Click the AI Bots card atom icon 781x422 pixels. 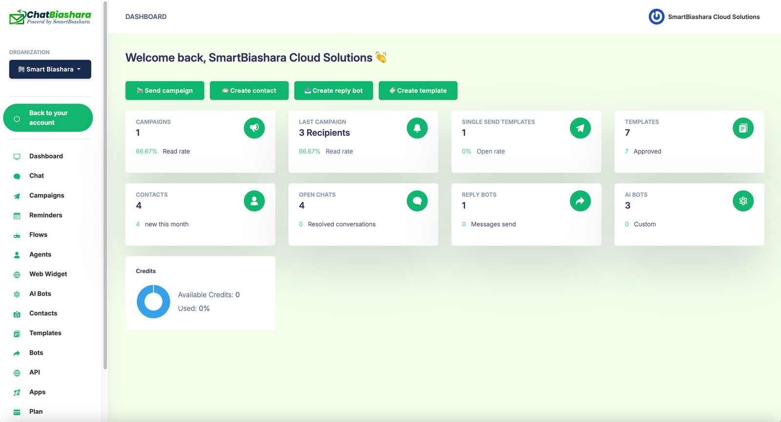(x=743, y=201)
